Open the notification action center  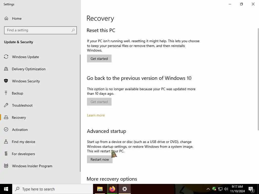coord(251,189)
